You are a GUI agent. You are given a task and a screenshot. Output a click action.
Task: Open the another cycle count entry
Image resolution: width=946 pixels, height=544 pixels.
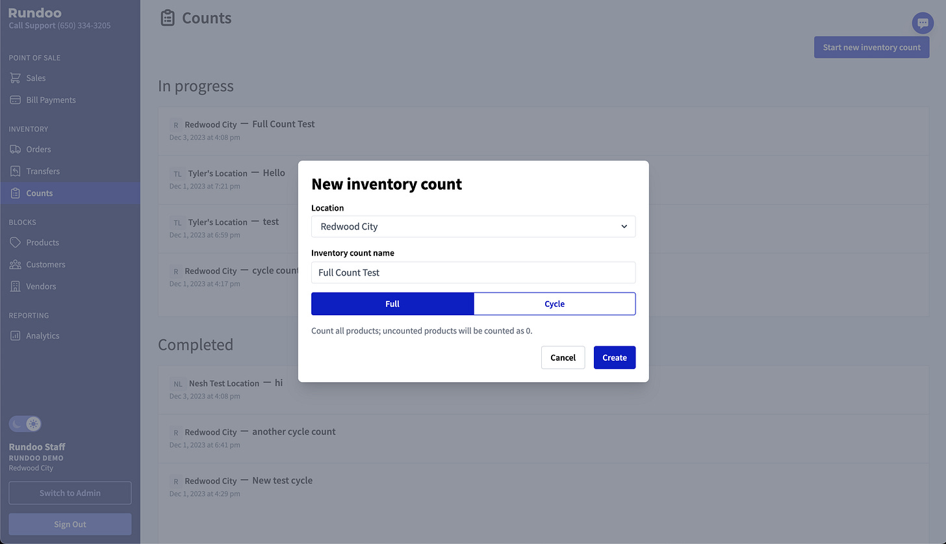coord(543,438)
